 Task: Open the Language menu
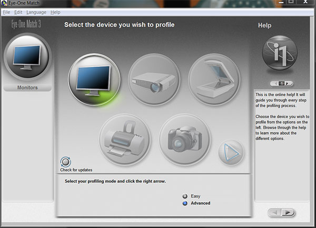[x=36, y=12]
